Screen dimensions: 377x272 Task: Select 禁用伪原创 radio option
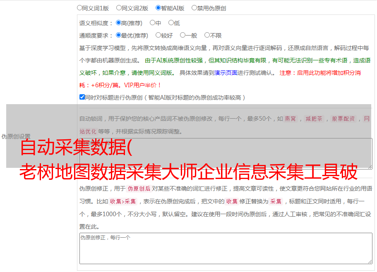pyautogui.click(x=194, y=8)
